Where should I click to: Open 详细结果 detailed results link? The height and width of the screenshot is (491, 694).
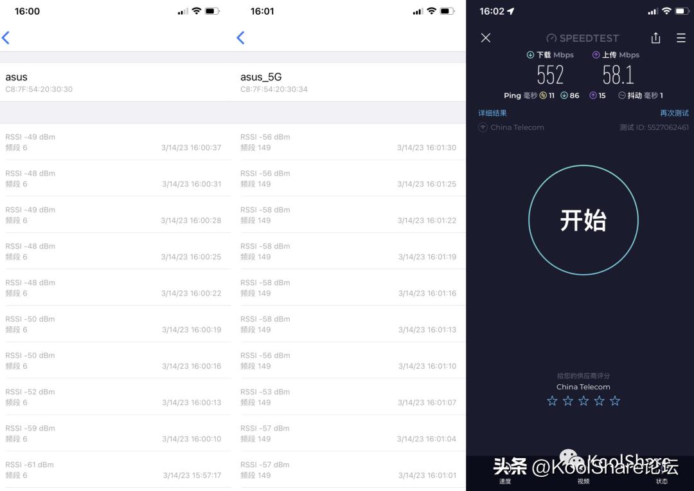click(492, 113)
